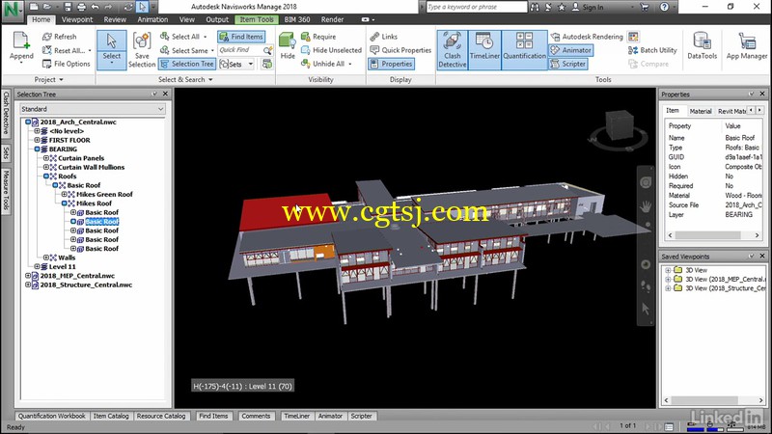Open the Quantification Workbook bottom tab
The height and width of the screenshot is (434, 772).
point(52,416)
